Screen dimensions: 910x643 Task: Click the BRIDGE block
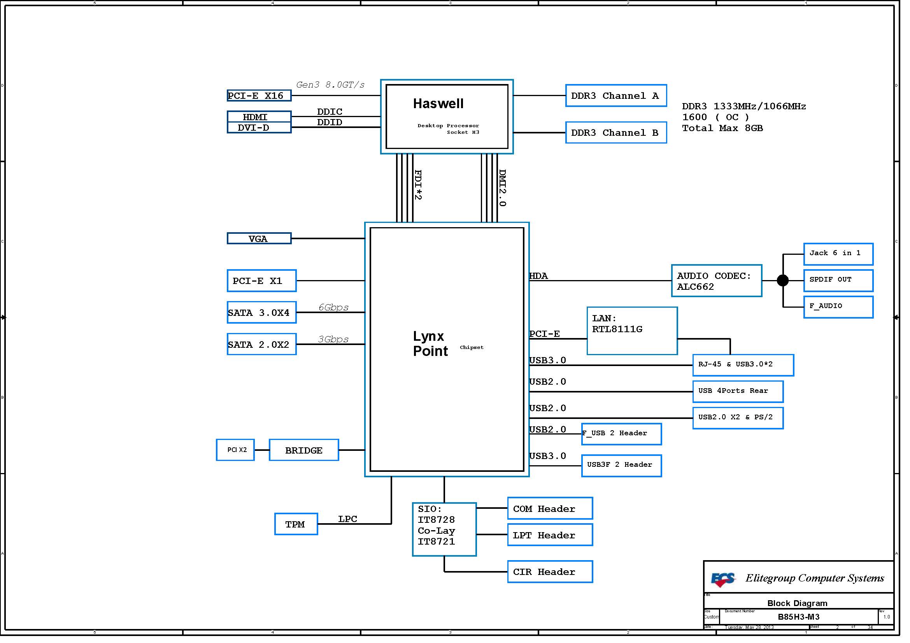tap(303, 450)
